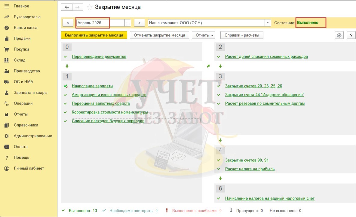
Task: Click Выполнить закрытие месяца button
Action: coord(94,35)
